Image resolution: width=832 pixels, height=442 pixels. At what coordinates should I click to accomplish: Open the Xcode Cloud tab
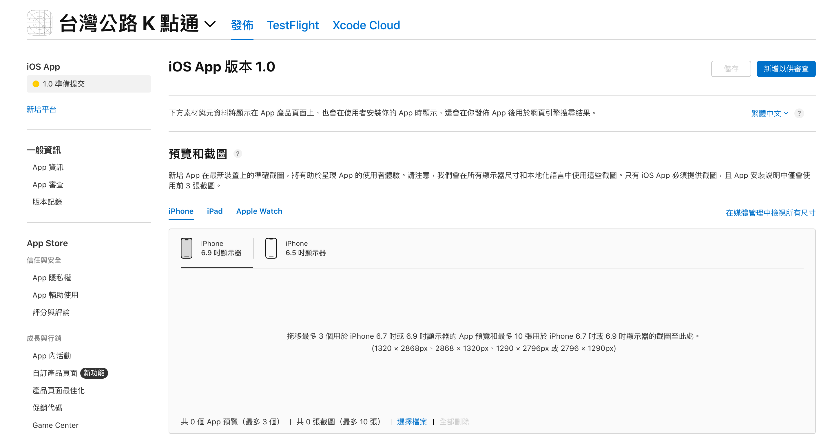pyautogui.click(x=366, y=25)
